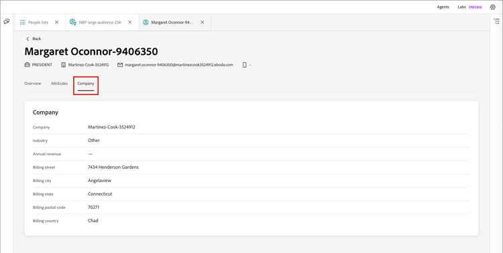Viewport: 503px width, 253px height.
Task: Open the Agents menu
Action: pos(443,7)
